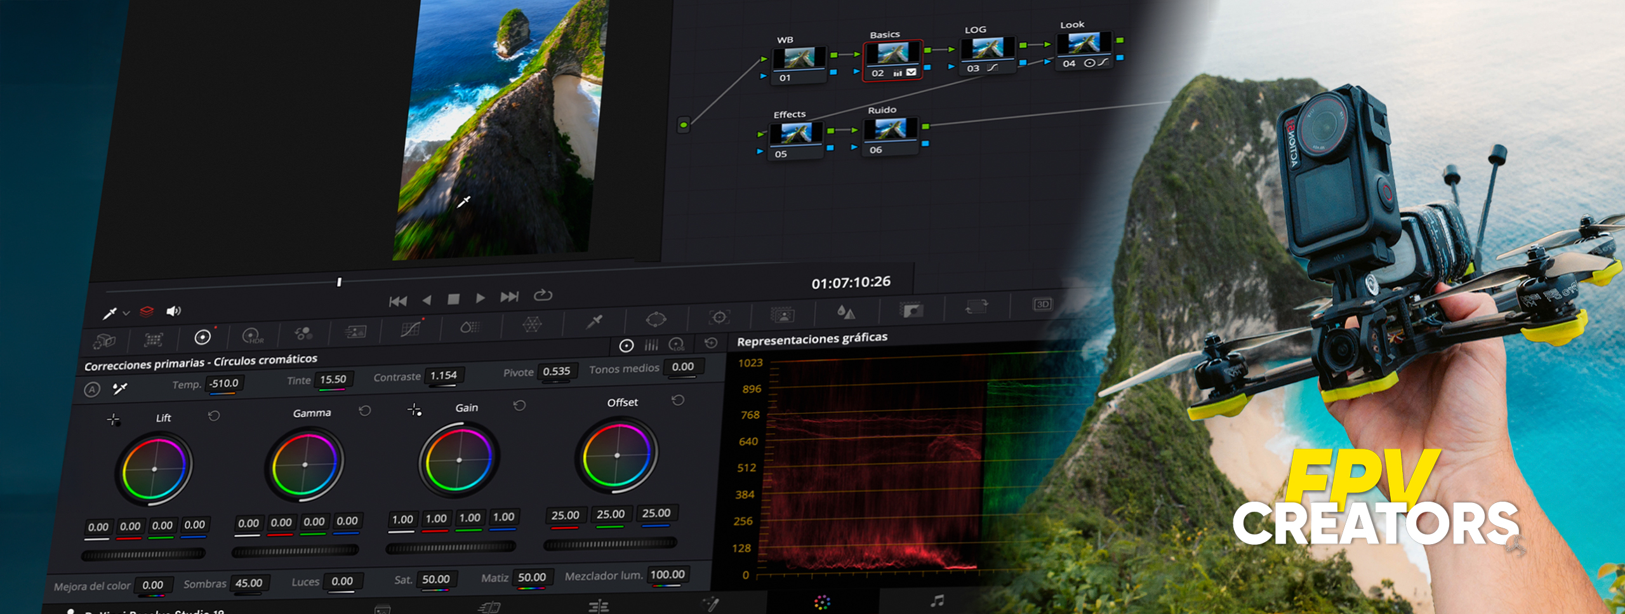Click the viewer eyedropper picker tool

pyautogui.click(x=110, y=314)
